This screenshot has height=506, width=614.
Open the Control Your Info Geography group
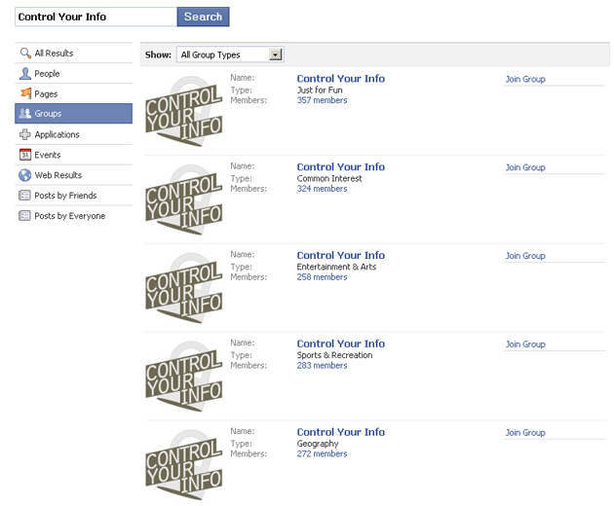[341, 432]
